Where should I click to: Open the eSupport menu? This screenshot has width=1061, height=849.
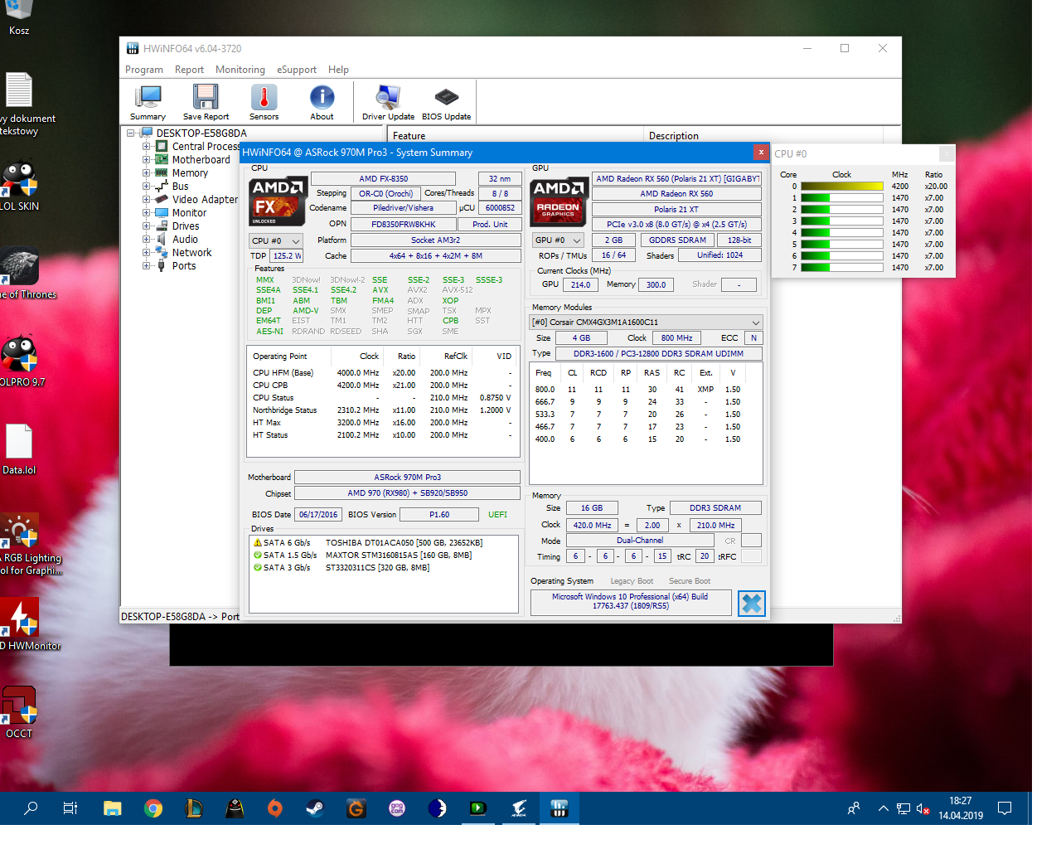tap(297, 70)
